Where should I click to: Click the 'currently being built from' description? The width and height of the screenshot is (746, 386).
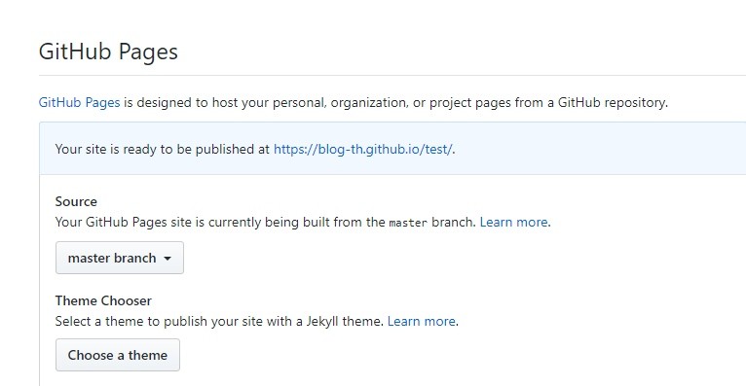point(266,222)
